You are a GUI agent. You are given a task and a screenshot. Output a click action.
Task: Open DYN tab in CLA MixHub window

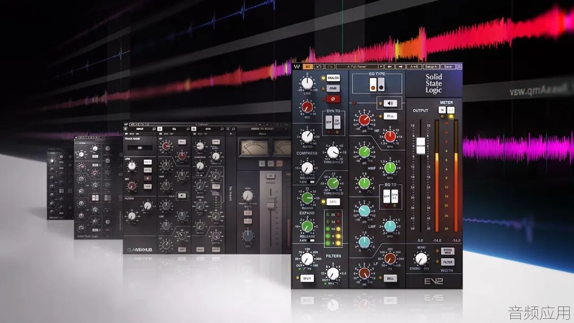point(208,129)
